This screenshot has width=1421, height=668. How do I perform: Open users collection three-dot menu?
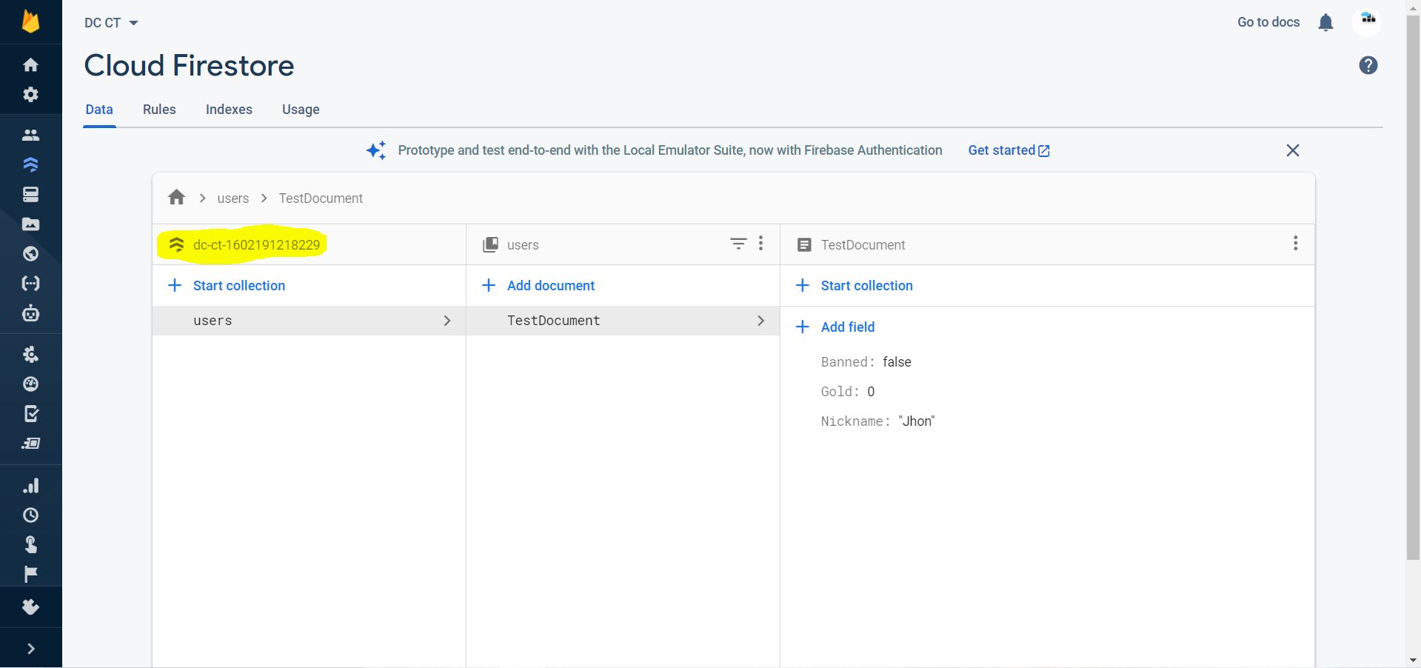(x=760, y=244)
